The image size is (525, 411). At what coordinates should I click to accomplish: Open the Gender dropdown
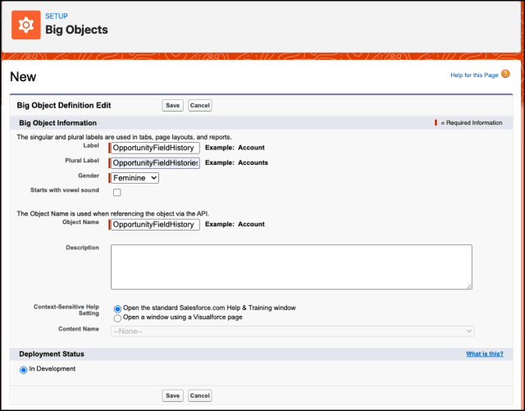[x=135, y=177]
